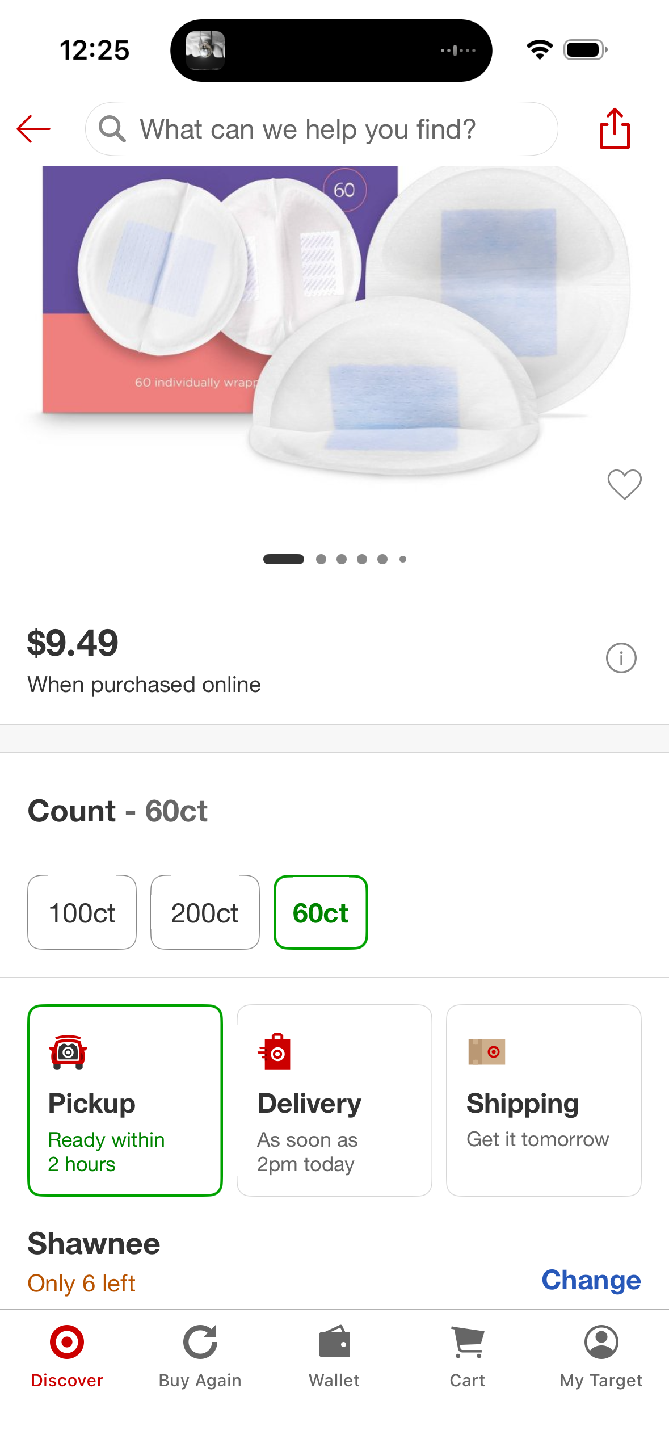Choose Pickup fulfillment option
669x1451 pixels.
[x=125, y=1100]
